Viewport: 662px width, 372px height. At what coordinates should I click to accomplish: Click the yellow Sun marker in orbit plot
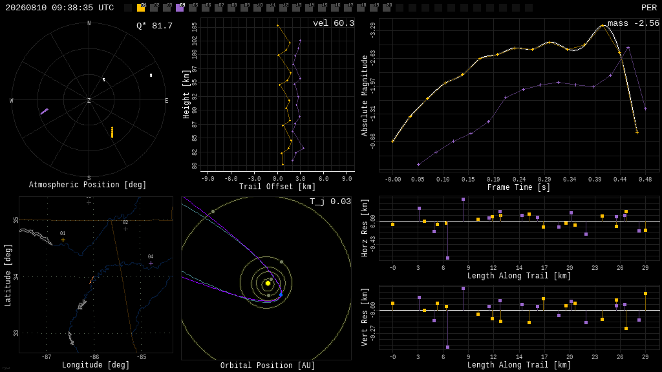coord(268,284)
